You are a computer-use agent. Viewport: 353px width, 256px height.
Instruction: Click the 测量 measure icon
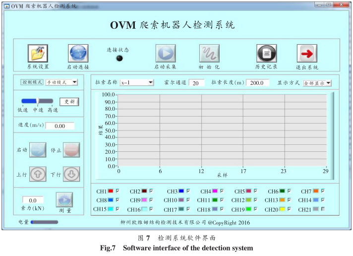click(x=64, y=199)
